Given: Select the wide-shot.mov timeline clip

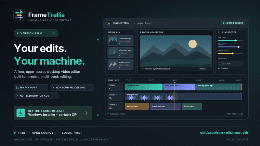Looking at the screenshot, I should (179, 87).
